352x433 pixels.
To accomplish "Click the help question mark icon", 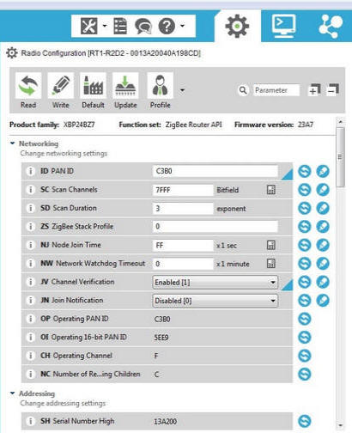I will [167, 26].
